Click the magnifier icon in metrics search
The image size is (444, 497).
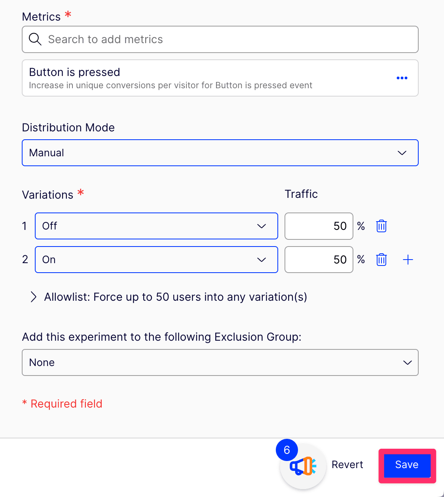point(35,39)
